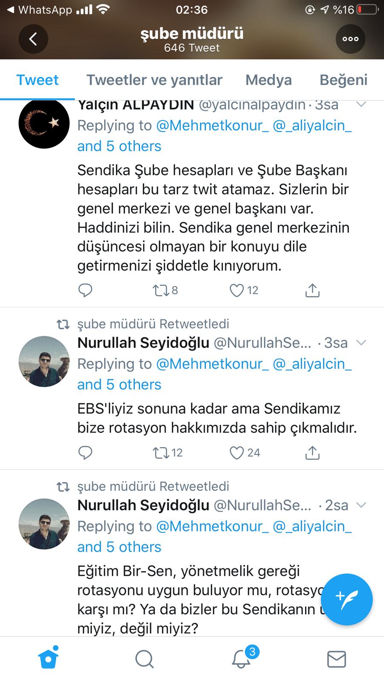Share the EBS'liyiz tweet by Nurullah Seyidoğlu

(x=312, y=453)
